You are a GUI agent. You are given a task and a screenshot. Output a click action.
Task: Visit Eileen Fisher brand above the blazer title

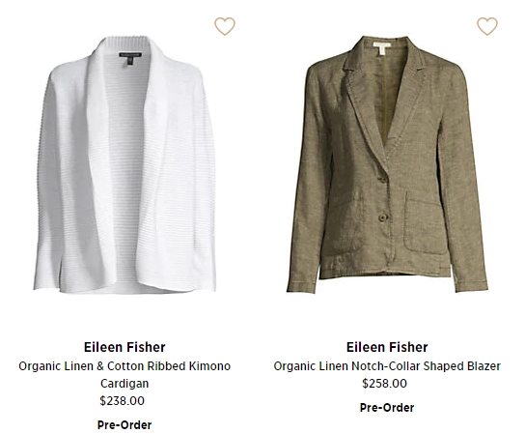click(x=387, y=347)
